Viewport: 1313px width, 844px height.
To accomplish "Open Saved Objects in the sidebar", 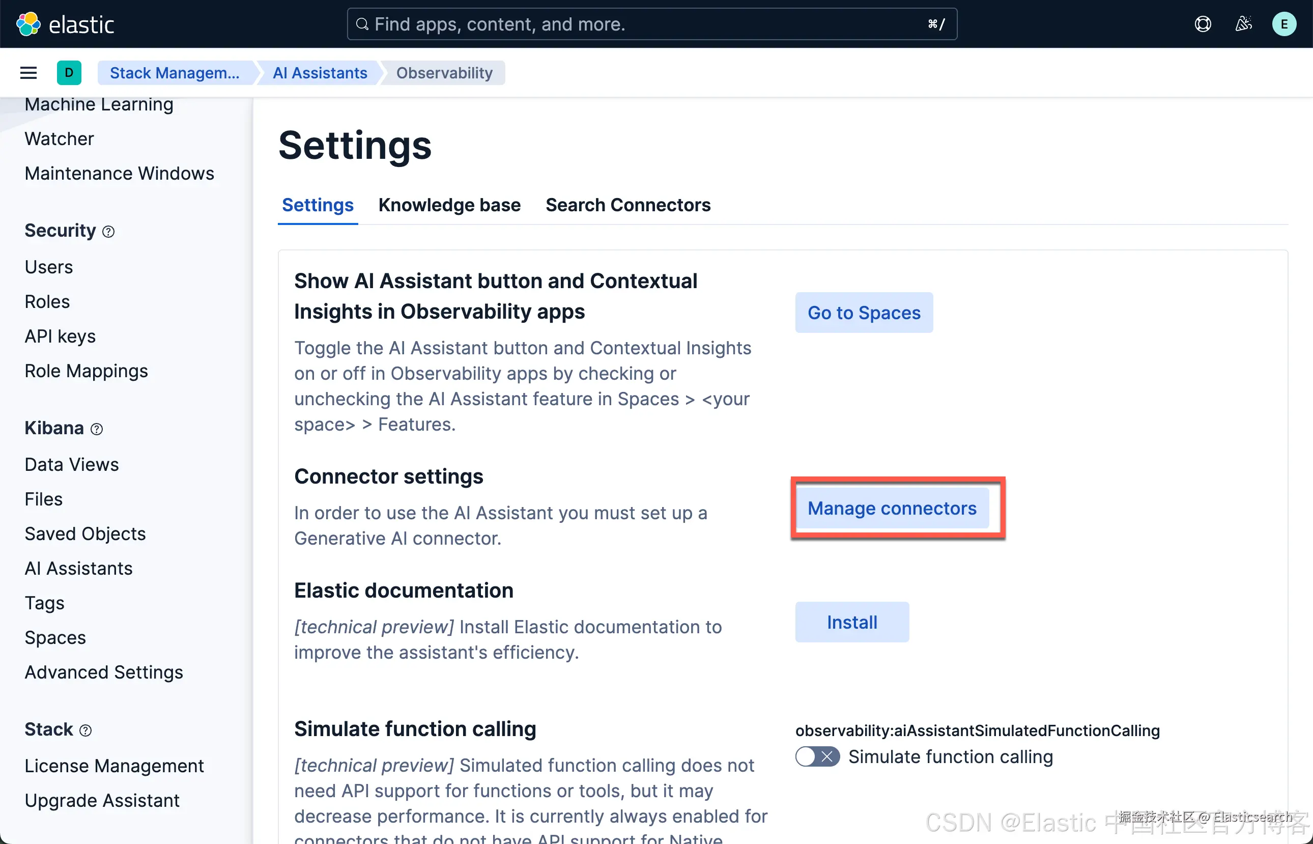I will (x=85, y=534).
